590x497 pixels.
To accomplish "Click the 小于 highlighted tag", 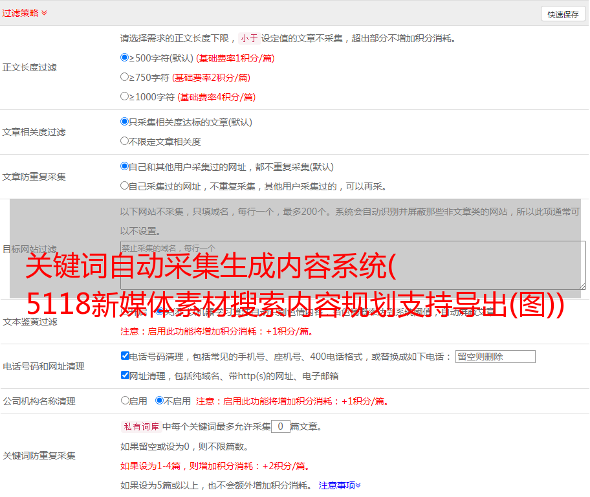I will coord(250,38).
